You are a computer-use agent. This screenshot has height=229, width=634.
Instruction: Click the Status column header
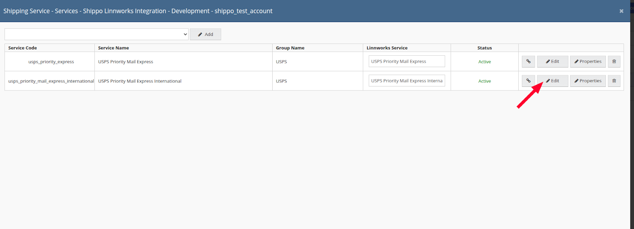click(484, 48)
